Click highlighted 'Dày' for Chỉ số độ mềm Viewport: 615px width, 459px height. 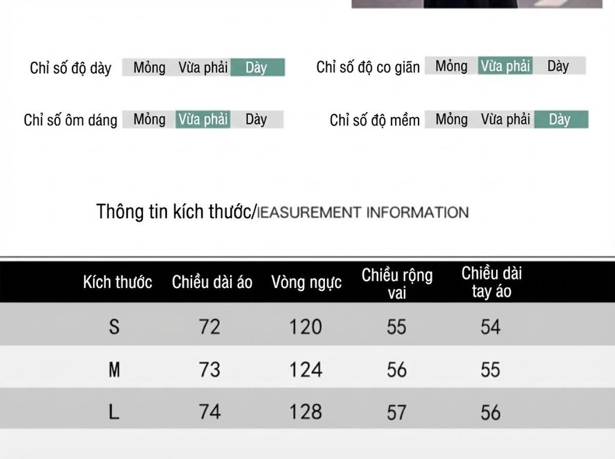pyautogui.click(x=561, y=119)
